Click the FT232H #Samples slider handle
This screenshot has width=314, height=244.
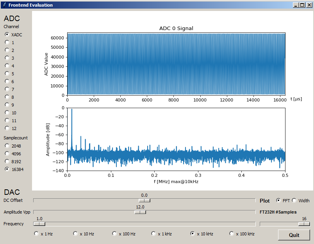[x=304, y=224]
